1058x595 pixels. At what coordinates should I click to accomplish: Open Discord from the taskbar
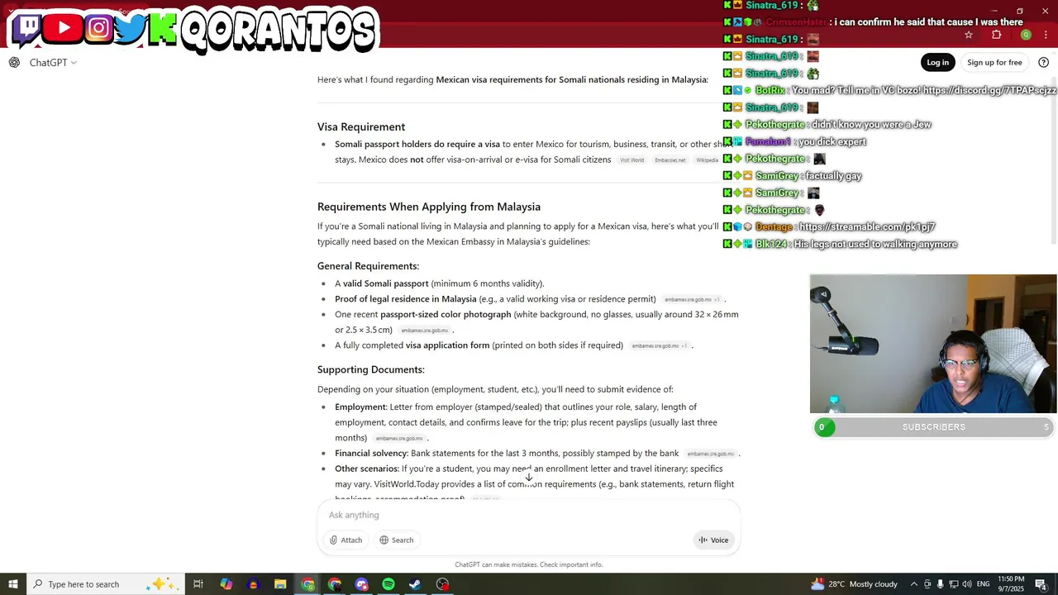pyautogui.click(x=361, y=584)
